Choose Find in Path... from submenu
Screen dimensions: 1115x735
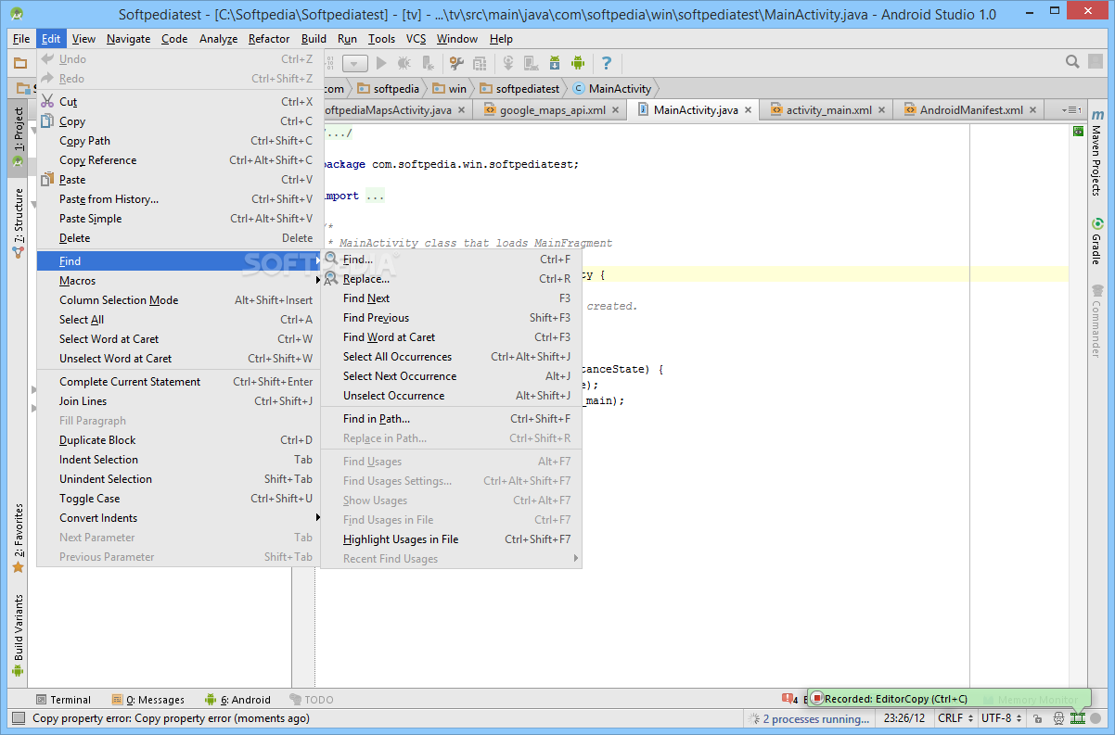coord(451,419)
